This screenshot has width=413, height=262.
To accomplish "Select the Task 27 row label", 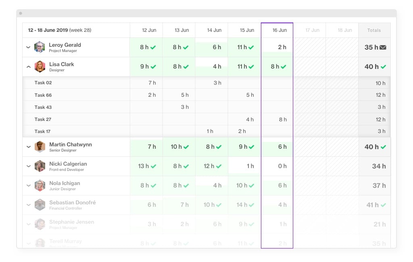I will (x=43, y=119).
